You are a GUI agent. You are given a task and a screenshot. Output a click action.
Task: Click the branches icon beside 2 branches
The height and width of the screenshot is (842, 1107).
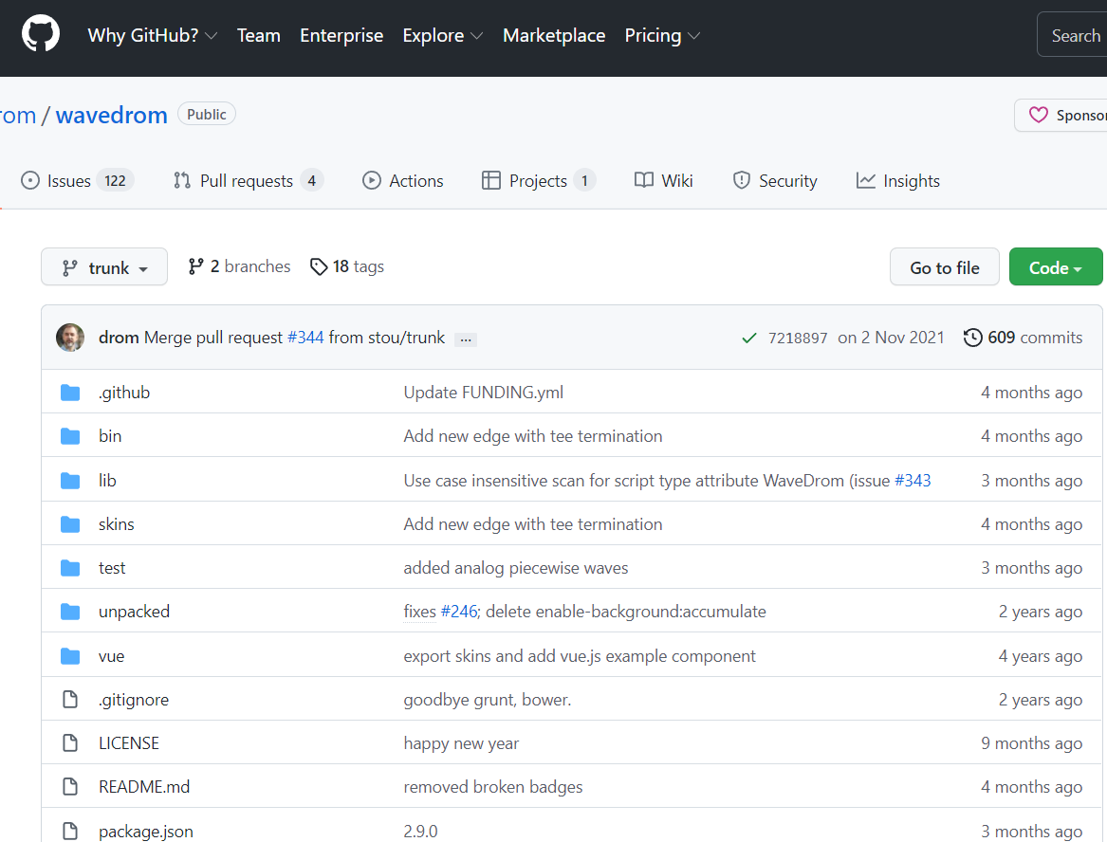click(196, 266)
